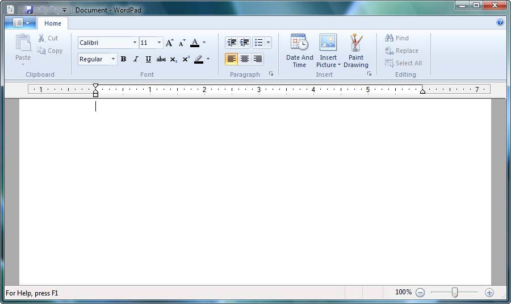
Task: Click the Grow Font icon
Action: pyautogui.click(x=169, y=43)
